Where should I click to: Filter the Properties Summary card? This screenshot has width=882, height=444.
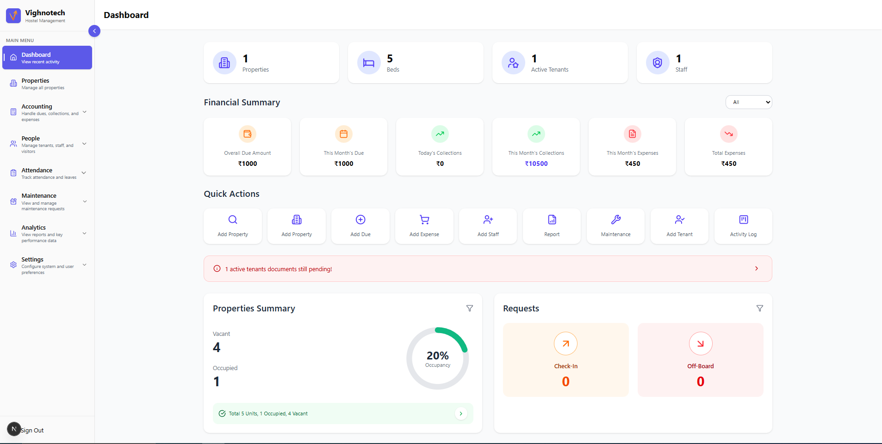470,308
